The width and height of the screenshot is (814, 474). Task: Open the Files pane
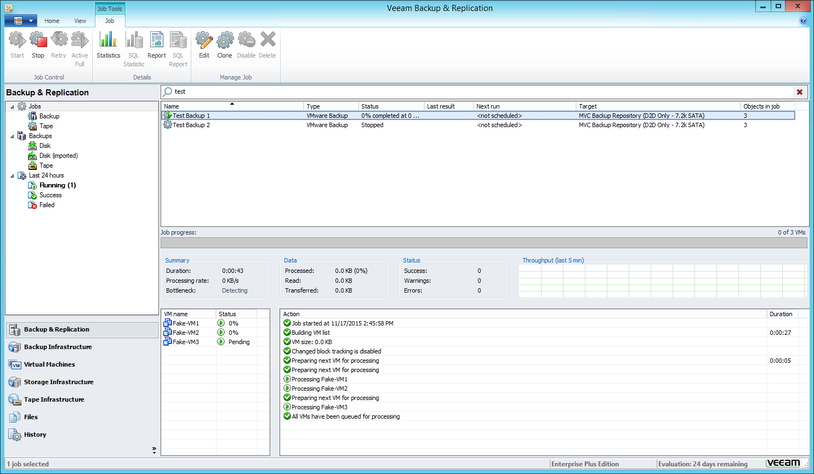pyautogui.click(x=82, y=417)
